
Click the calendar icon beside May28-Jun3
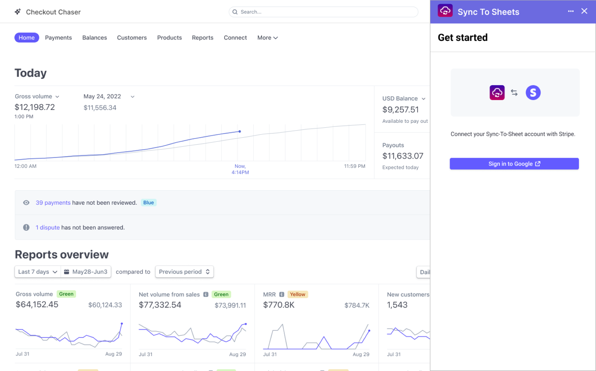click(67, 272)
